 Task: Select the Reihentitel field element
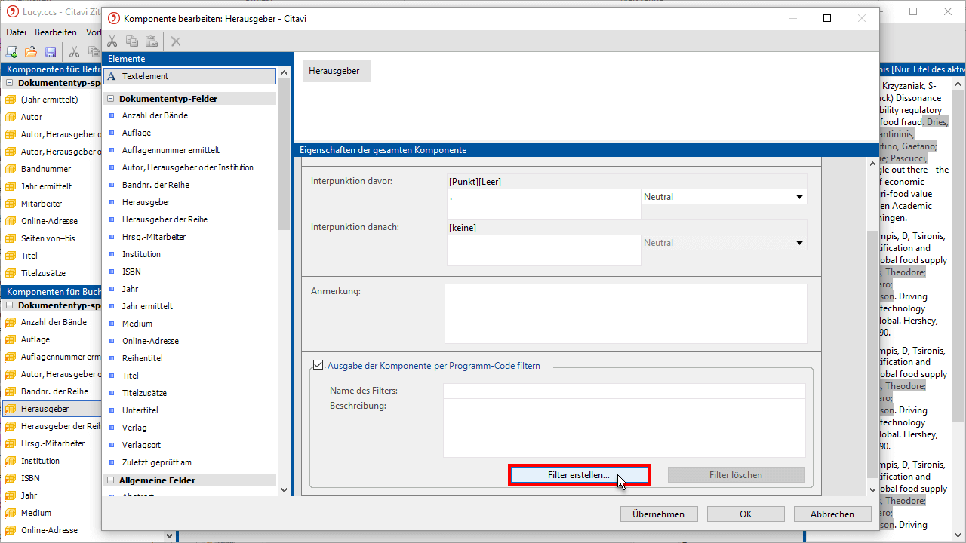(142, 358)
